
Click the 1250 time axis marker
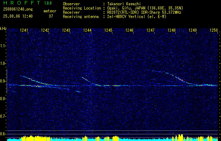pos(214,30)
